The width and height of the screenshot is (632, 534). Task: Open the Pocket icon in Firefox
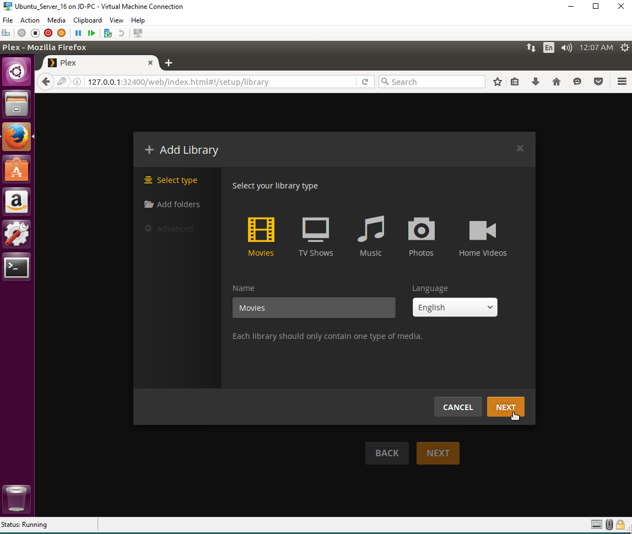(x=598, y=82)
